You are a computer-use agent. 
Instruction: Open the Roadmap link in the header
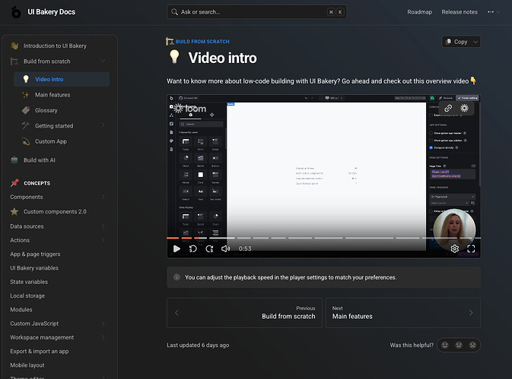[419, 12]
